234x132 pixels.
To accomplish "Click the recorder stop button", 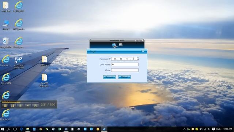I will coord(5,106).
